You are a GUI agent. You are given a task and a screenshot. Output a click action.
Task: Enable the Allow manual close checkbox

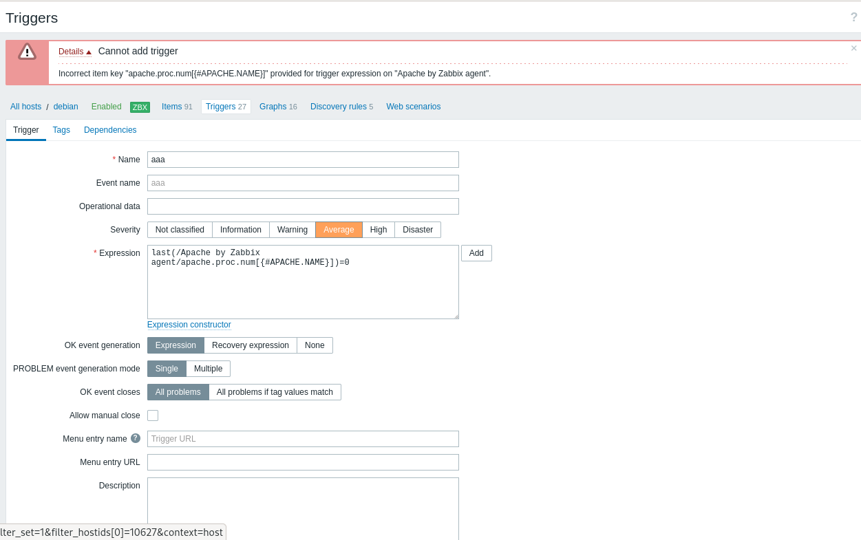(x=153, y=415)
